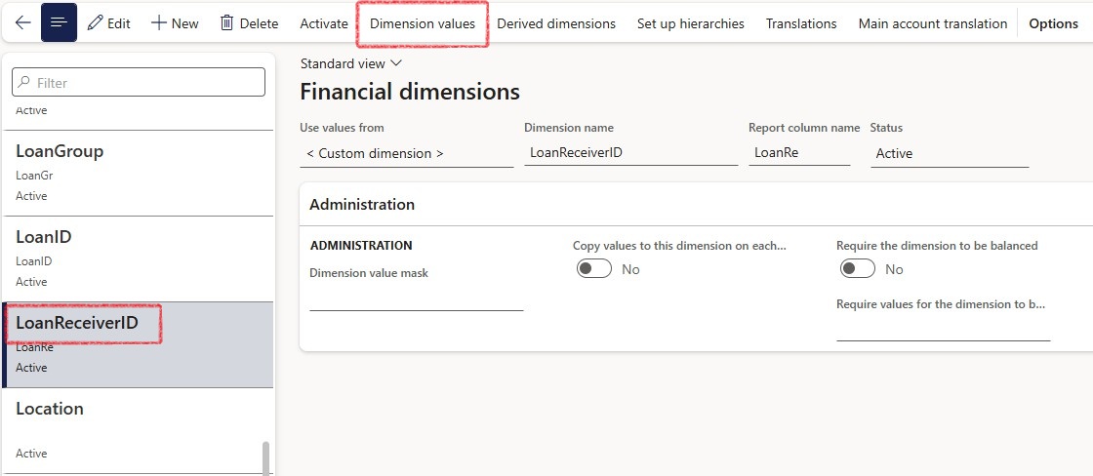Select the LoanID dimension in list
The image size is (1093, 476).
138,258
